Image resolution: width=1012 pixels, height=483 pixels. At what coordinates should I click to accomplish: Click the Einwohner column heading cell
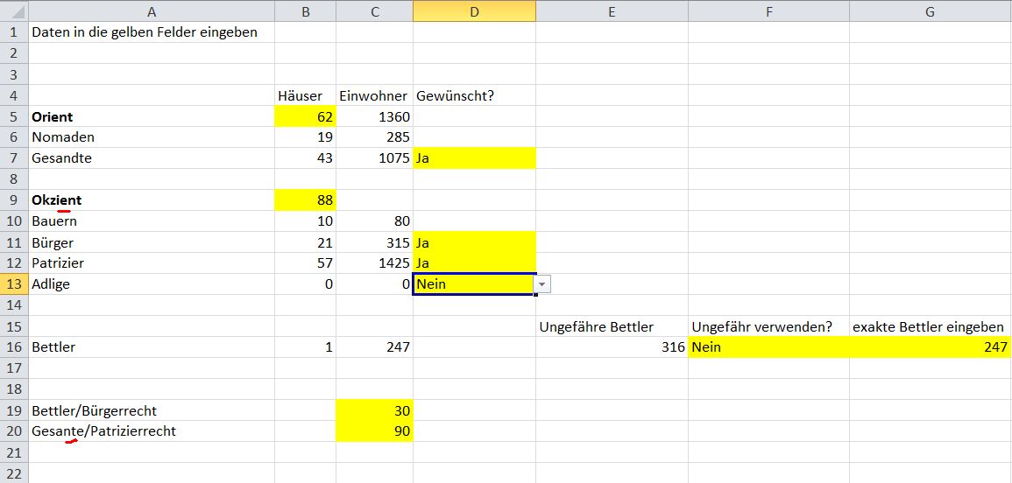374,95
